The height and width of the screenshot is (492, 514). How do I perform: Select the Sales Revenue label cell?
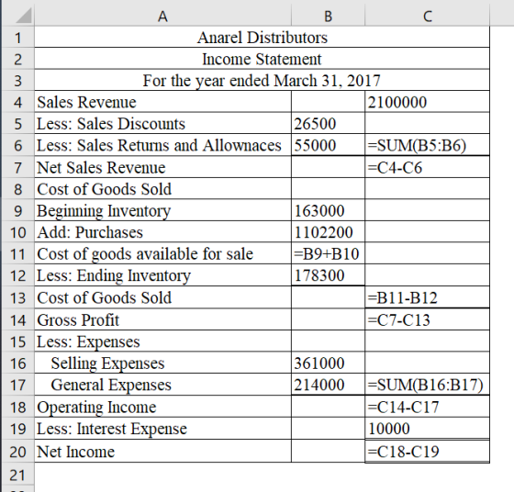click(163, 102)
